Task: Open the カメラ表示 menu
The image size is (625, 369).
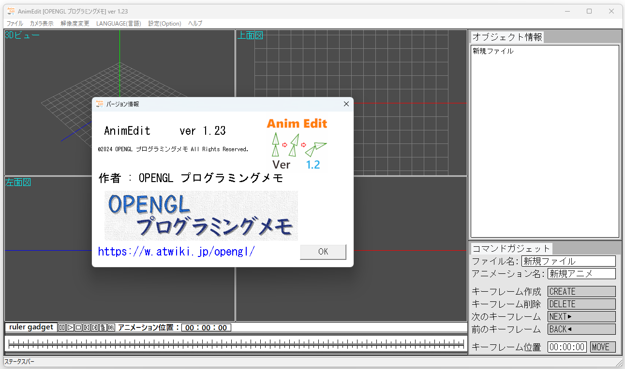Action: 42,23
